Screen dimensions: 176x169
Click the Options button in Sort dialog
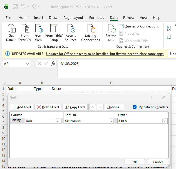tap(114, 107)
